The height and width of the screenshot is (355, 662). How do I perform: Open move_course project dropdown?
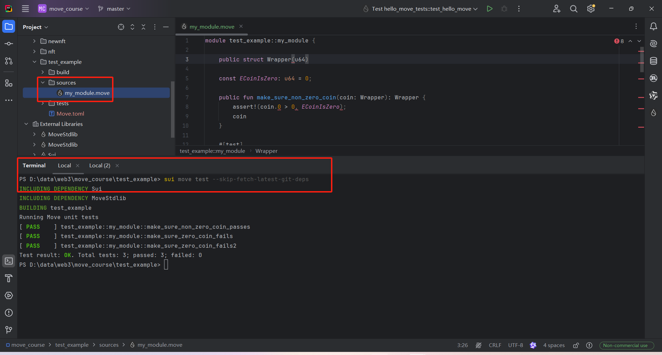pyautogui.click(x=63, y=9)
